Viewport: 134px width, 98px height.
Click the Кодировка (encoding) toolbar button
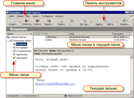[125, 22]
